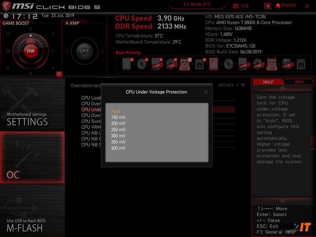This screenshot has width=316, height=237.
Task: Click the date Tue 23 Jul, 2019
Action: (x=58, y=16)
